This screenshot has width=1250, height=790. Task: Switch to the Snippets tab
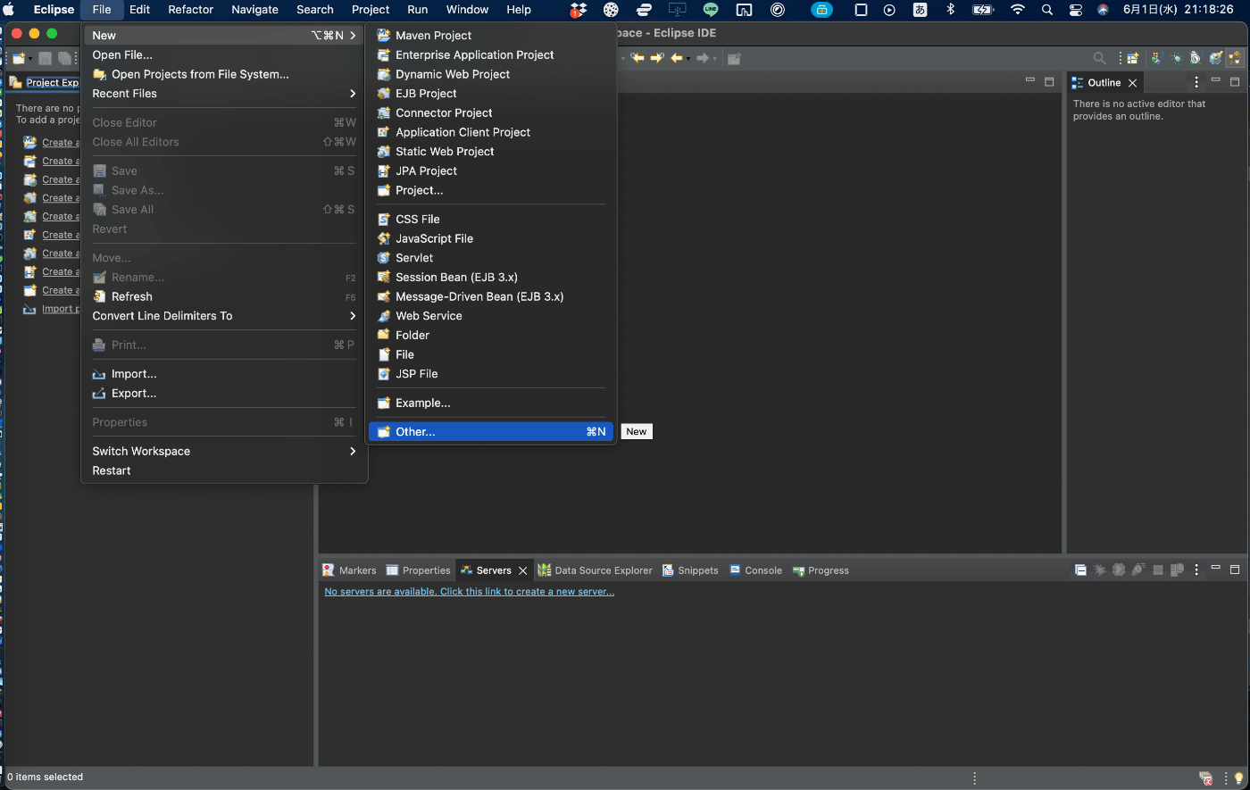click(690, 570)
